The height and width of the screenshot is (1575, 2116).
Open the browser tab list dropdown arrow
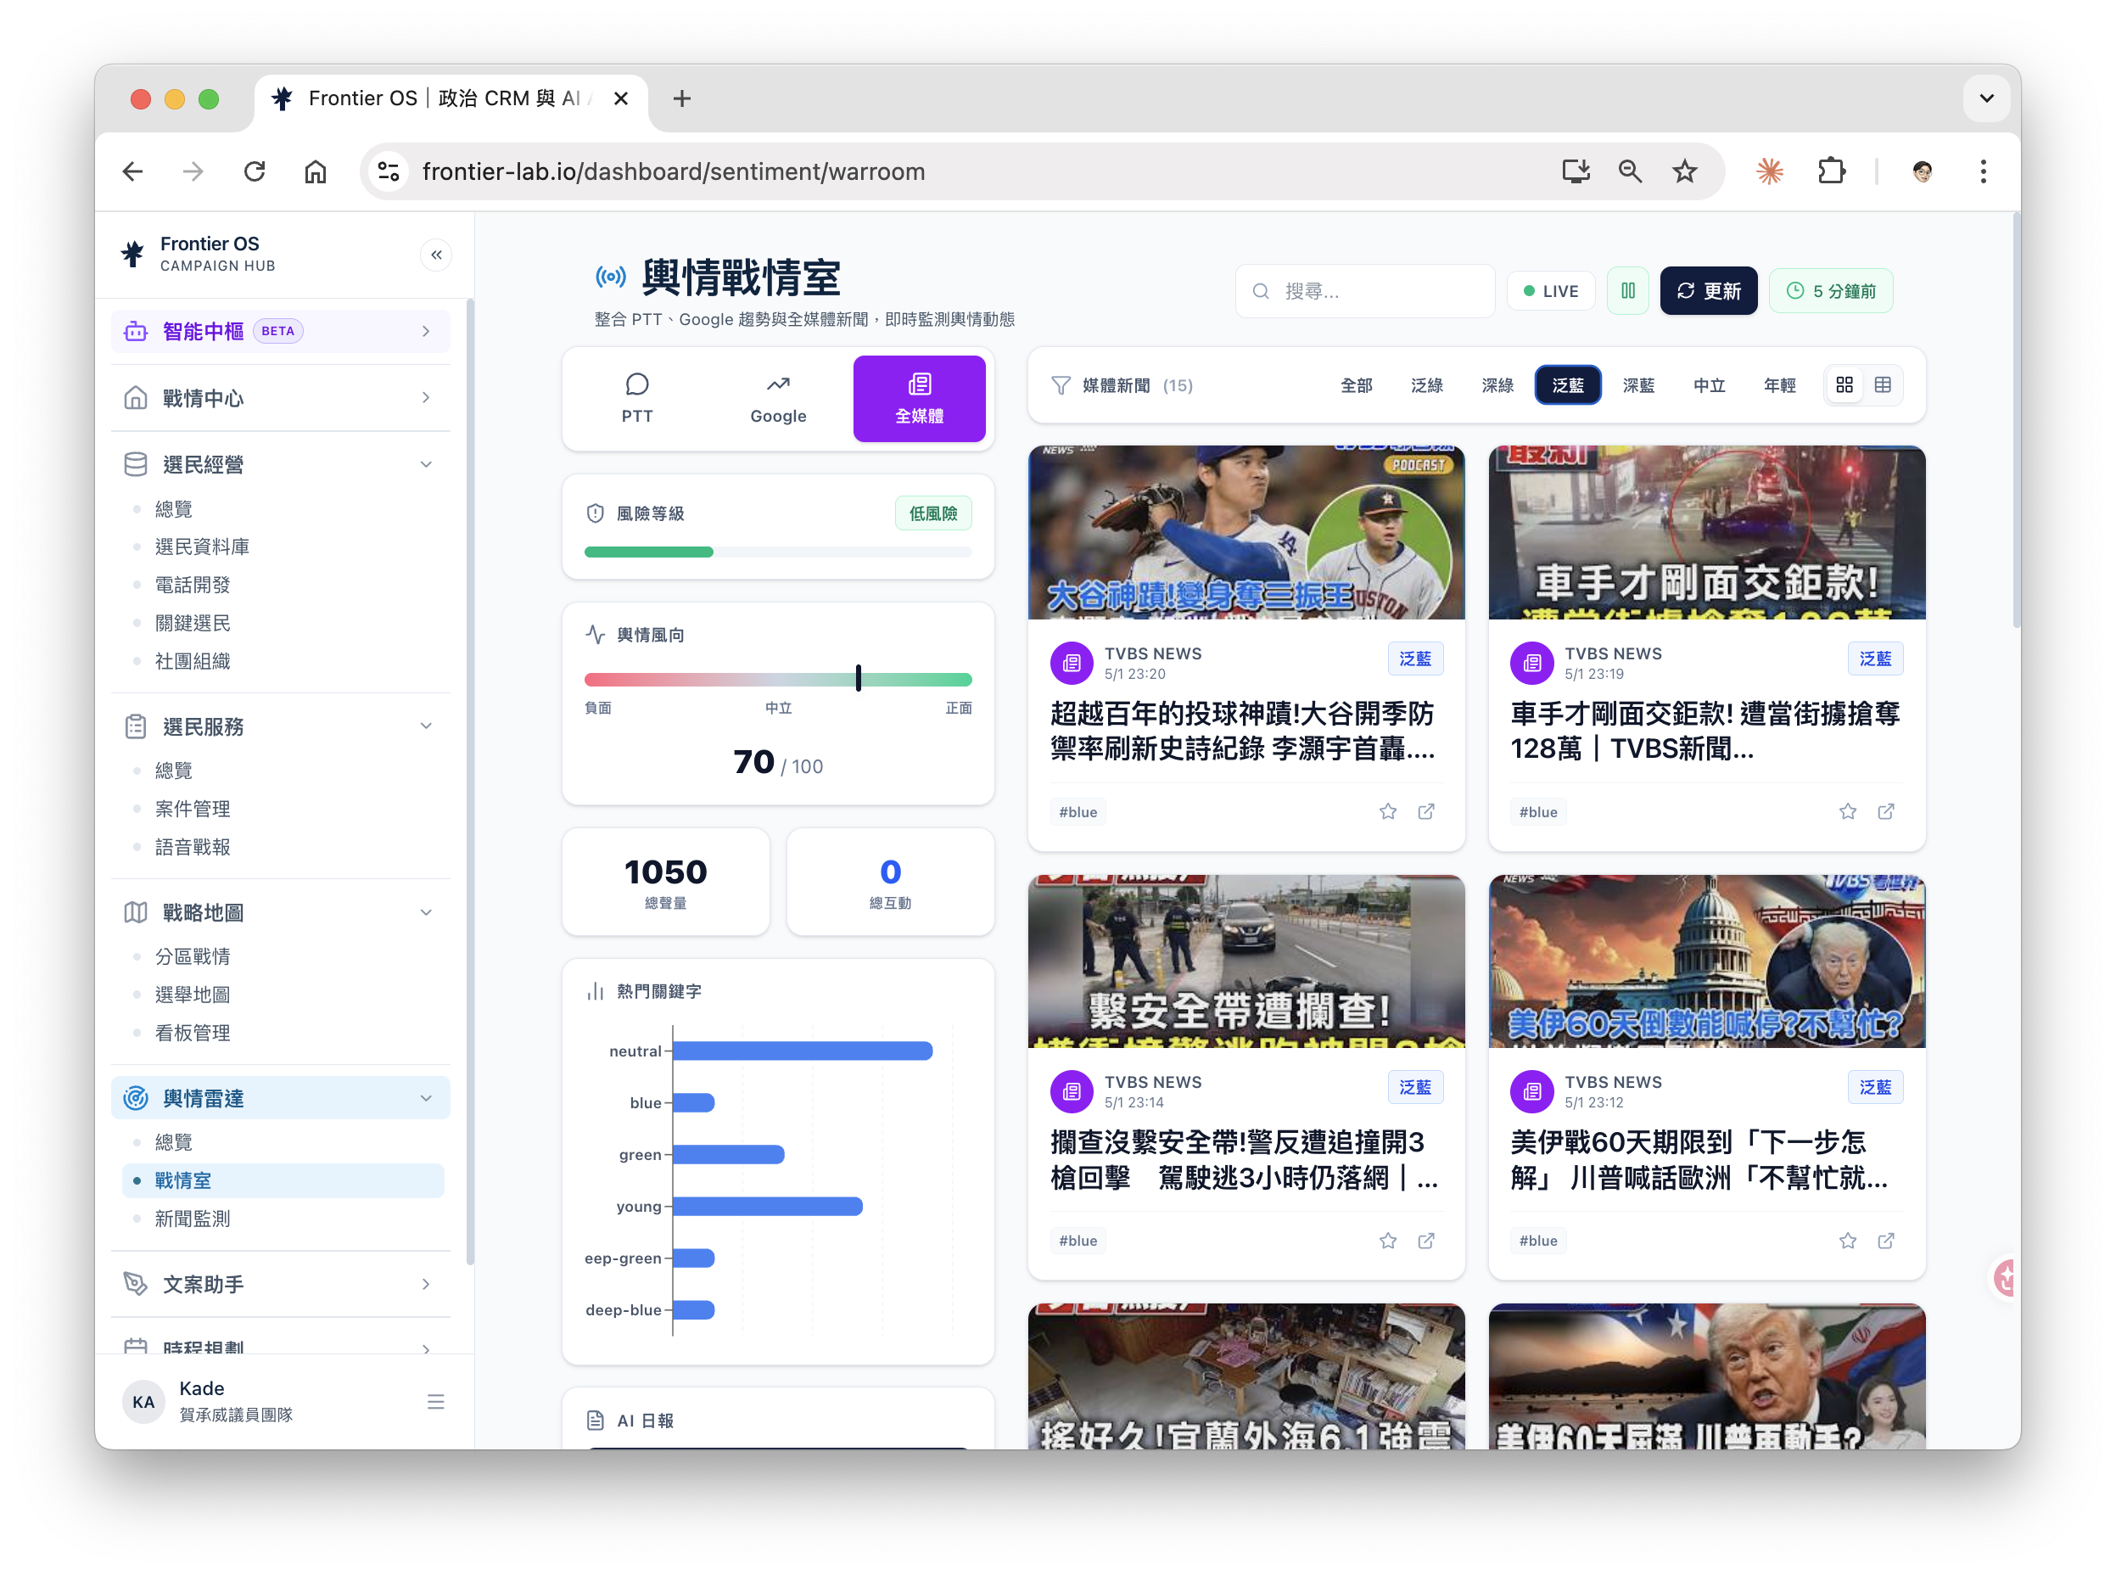[x=1985, y=98]
